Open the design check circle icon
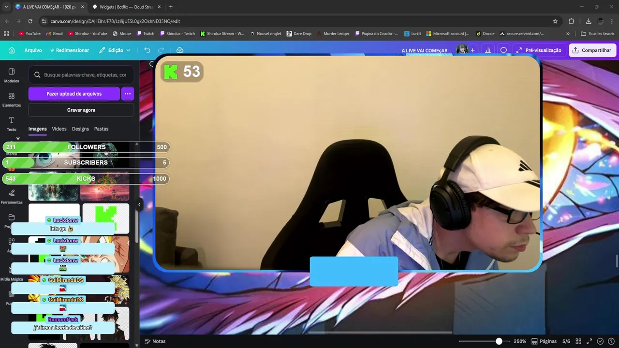Screen dimensions: 619x348 (x=600, y=341)
